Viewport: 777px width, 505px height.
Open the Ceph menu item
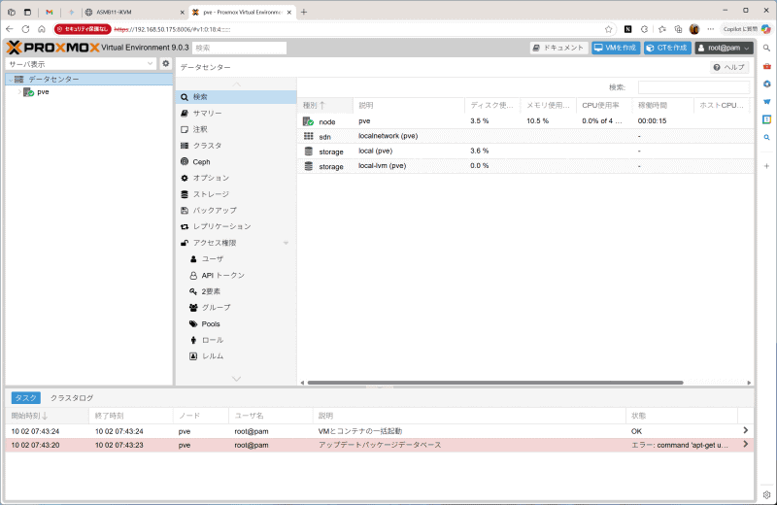tap(236, 162)
